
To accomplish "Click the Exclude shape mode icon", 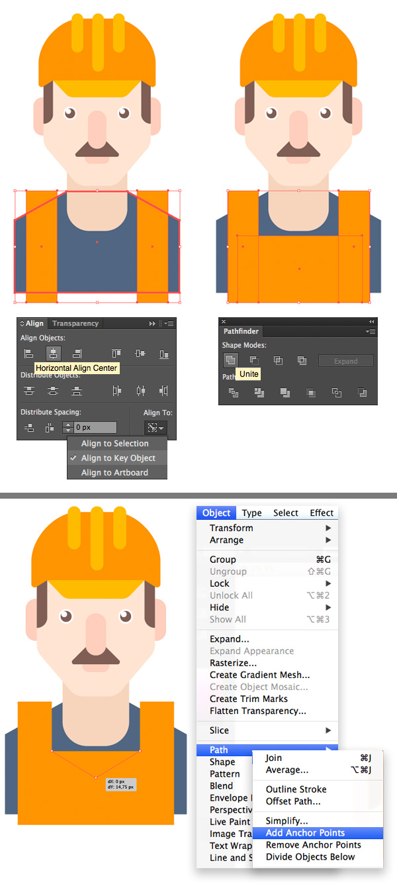I will click(302, 360).
